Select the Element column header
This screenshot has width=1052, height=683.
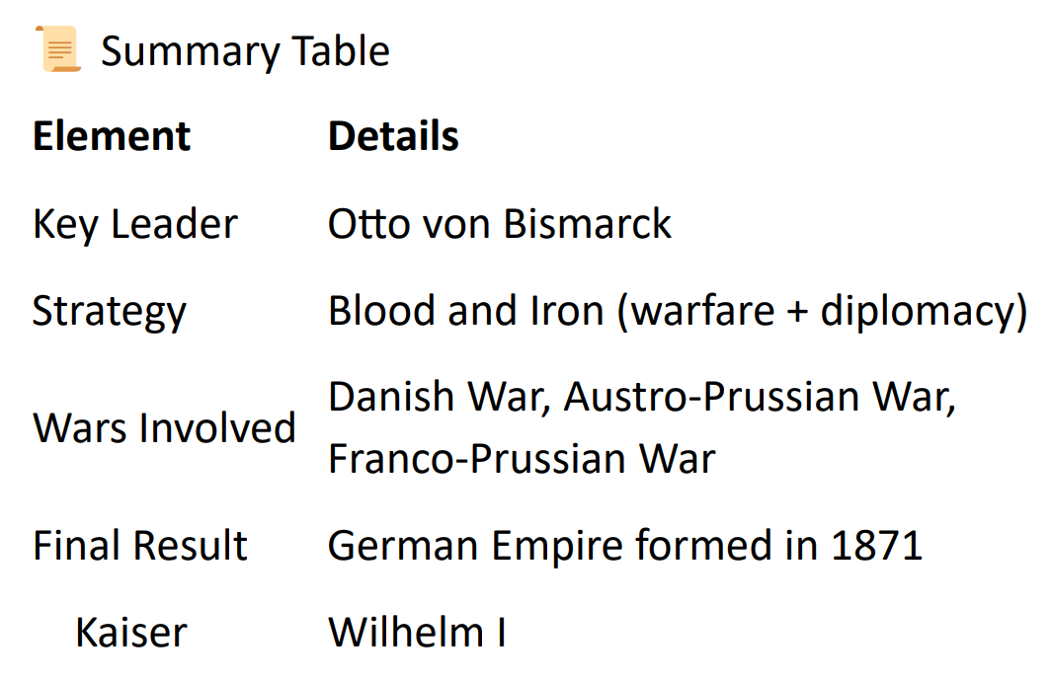112,136
